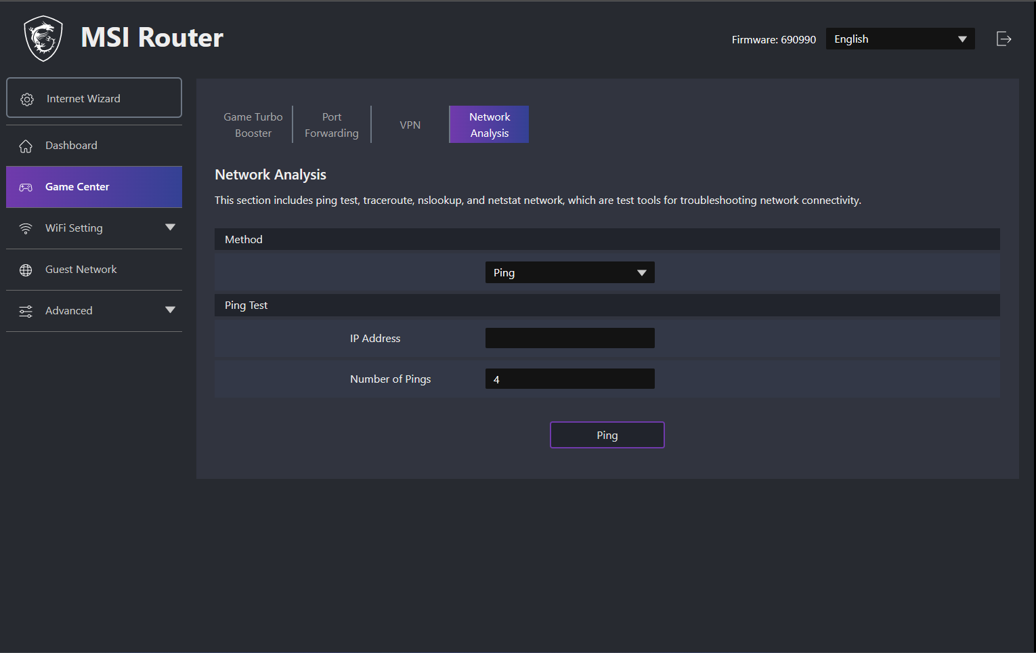This screenshot has width=1036, height=653.
Task: Expand the Advanced submenu arrow
Action: click(x=170, y=310)
